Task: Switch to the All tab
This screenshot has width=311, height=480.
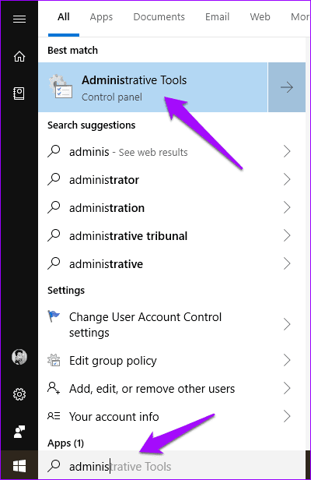Action: pyautogui.click(x=64, y=17)
